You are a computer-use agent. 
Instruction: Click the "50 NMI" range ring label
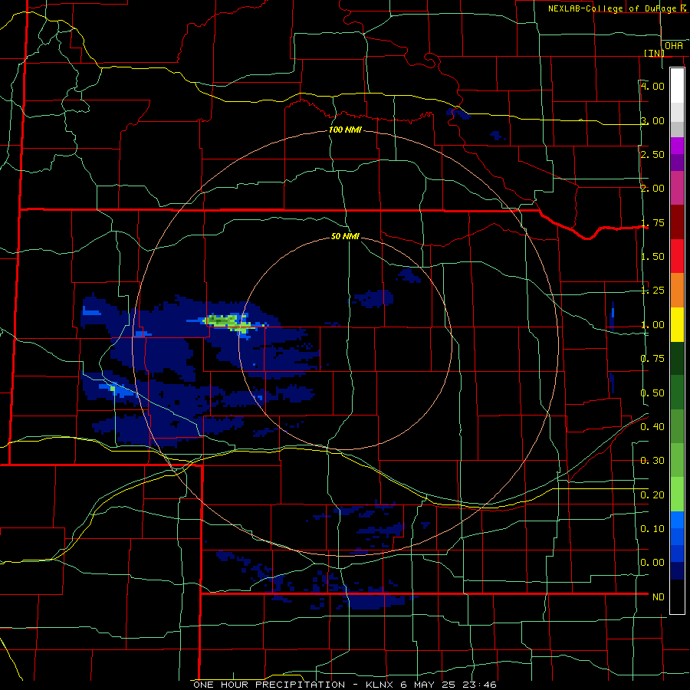pyautogui.click(x=346, y=236)
